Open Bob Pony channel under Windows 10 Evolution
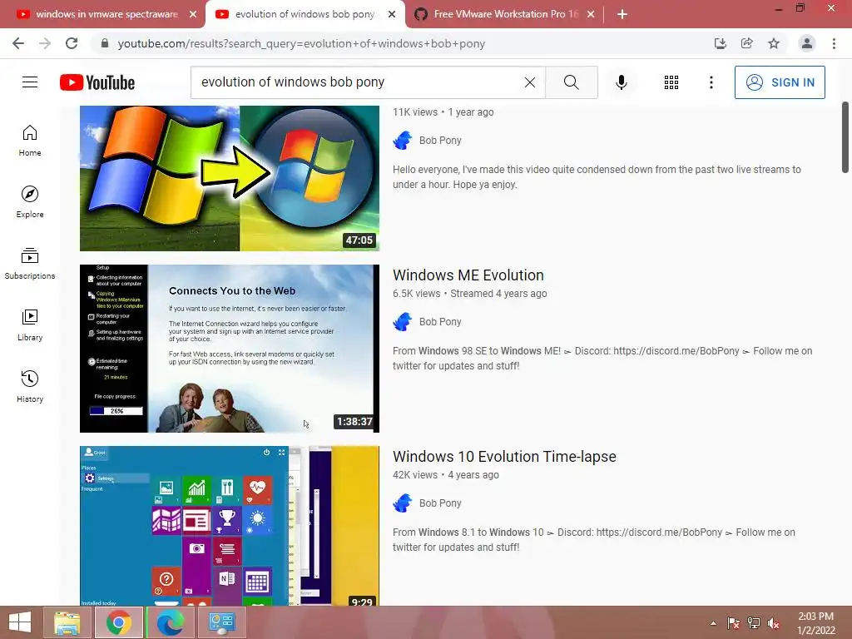This screenshot has width=852, height=639. 440,503
